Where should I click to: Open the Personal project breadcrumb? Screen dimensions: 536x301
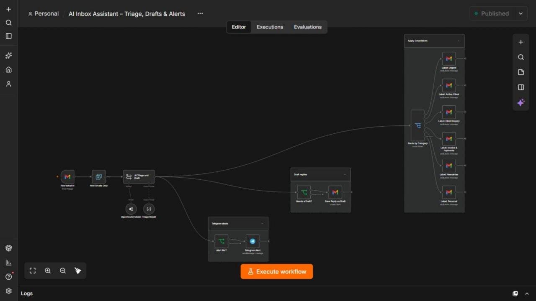click(x=44, y=14)
